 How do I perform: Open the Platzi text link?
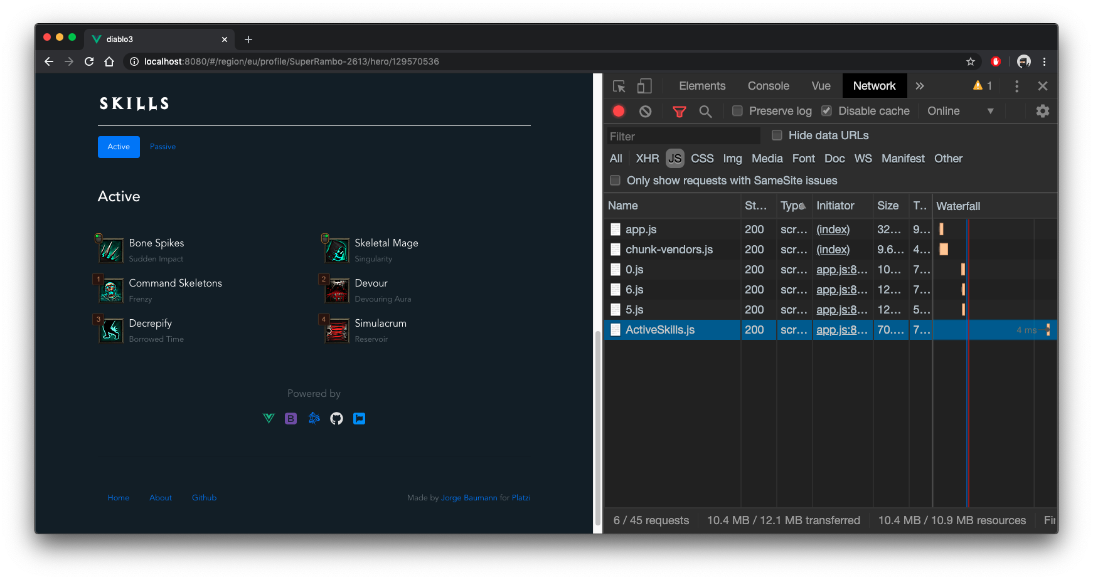tap(521, 498)
